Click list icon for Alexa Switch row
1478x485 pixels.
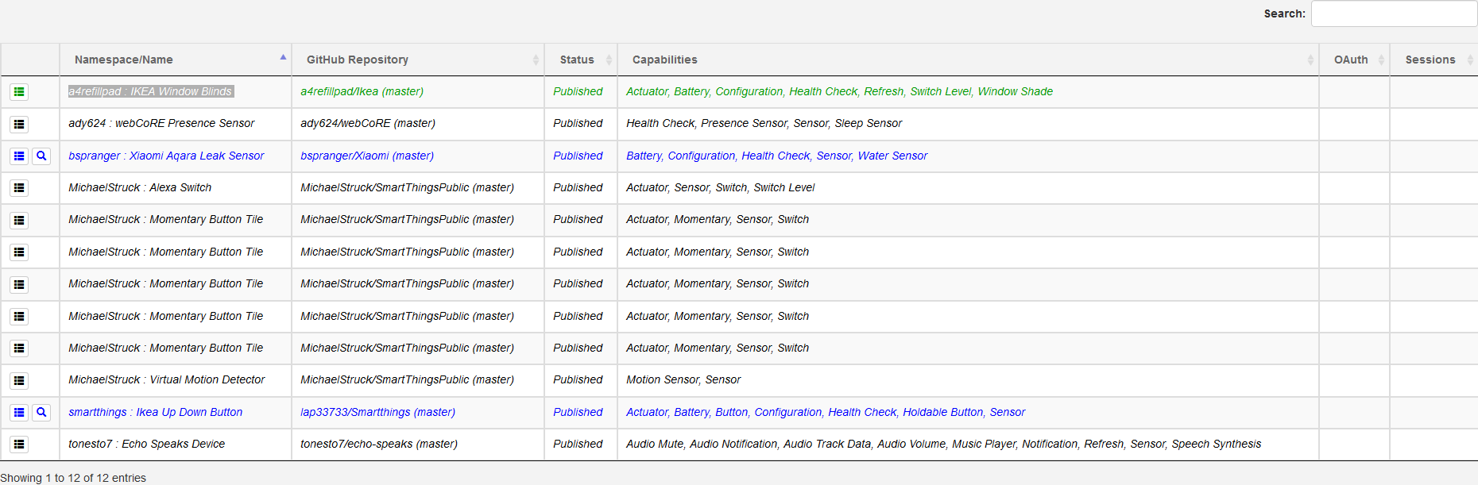pyautogui.click(x=19, y=188)
